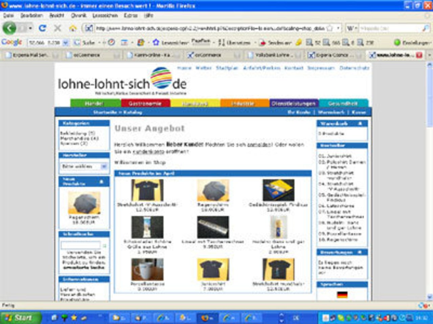Click the Schnellsuche text input field

(x=81, y=245)
